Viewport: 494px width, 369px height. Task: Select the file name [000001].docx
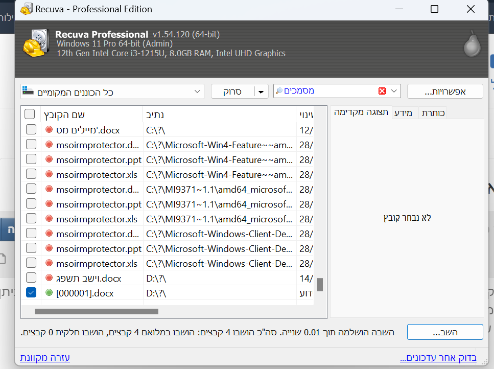coord(85,293)
